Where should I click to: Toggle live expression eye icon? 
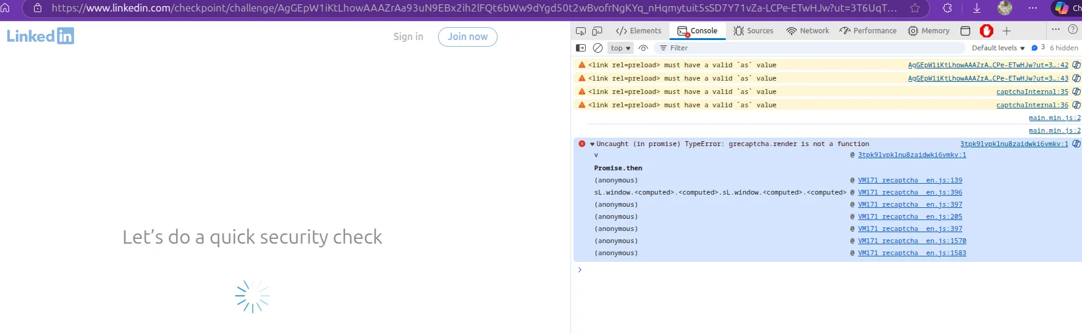coord(643,48)
